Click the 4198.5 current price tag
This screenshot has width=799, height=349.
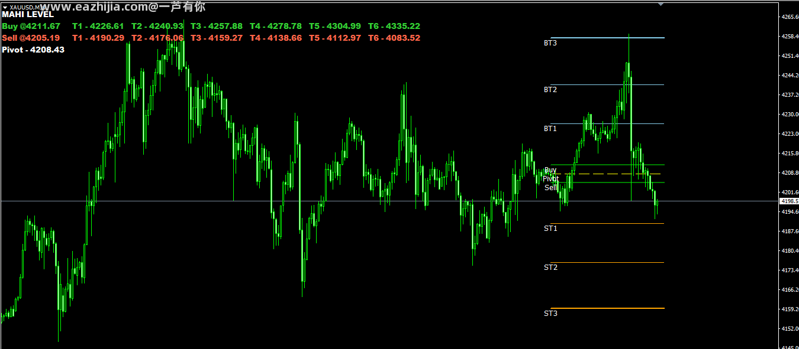pyautogui.click(x=789, y=201)
